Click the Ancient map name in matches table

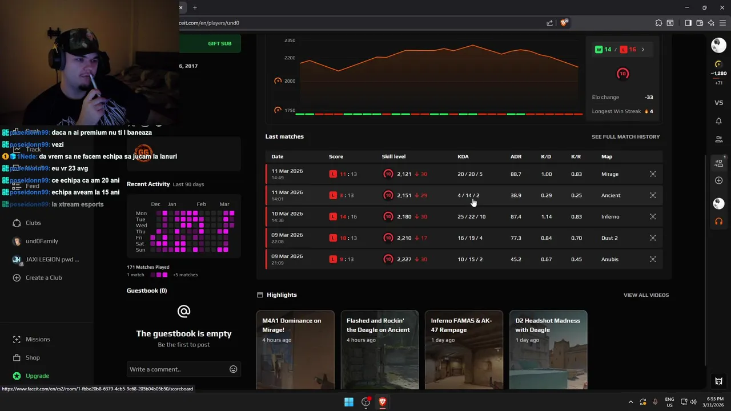pos(610,195)
